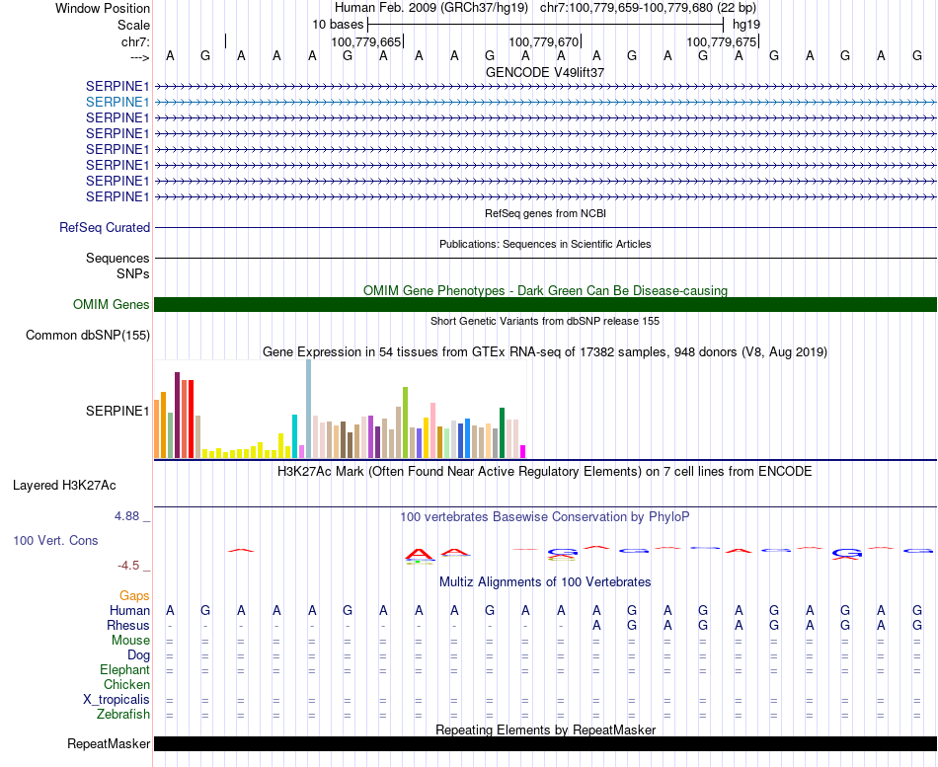Screen dimensions: 938x767
Task: Click the Human species label
Action: click(x=129, y=610)
